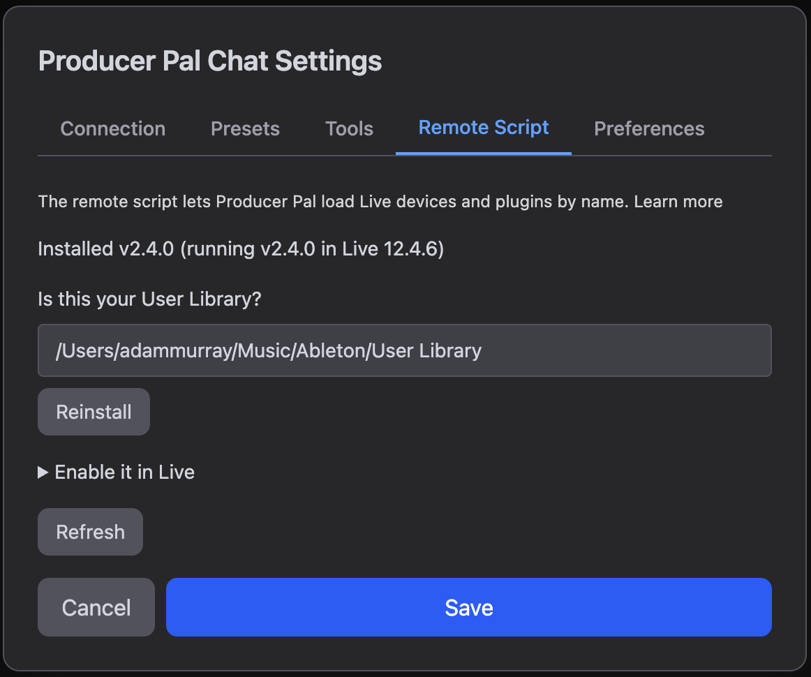Click the Producer Pal Chat Settings title
This screenshot has width=811, height=677.
pyautogui.click(x=210, y=61)
